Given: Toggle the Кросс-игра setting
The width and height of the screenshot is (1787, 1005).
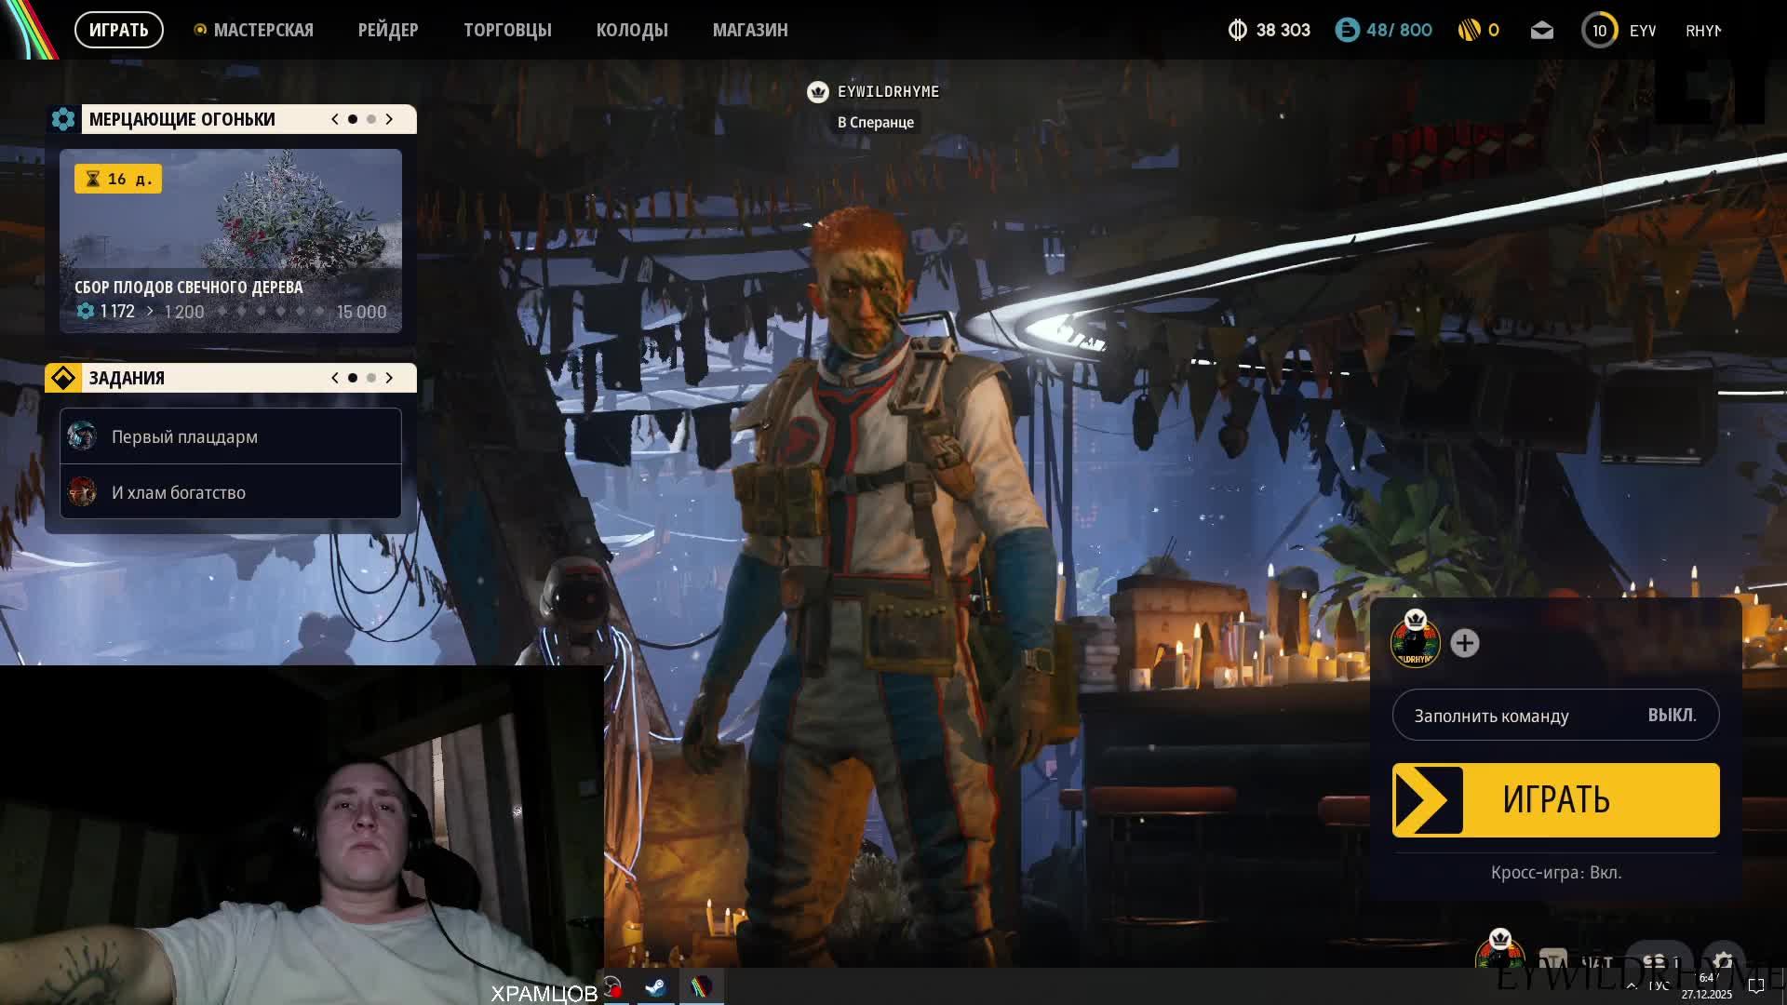Looking at the screenshot, I should tap(1555, 872).
